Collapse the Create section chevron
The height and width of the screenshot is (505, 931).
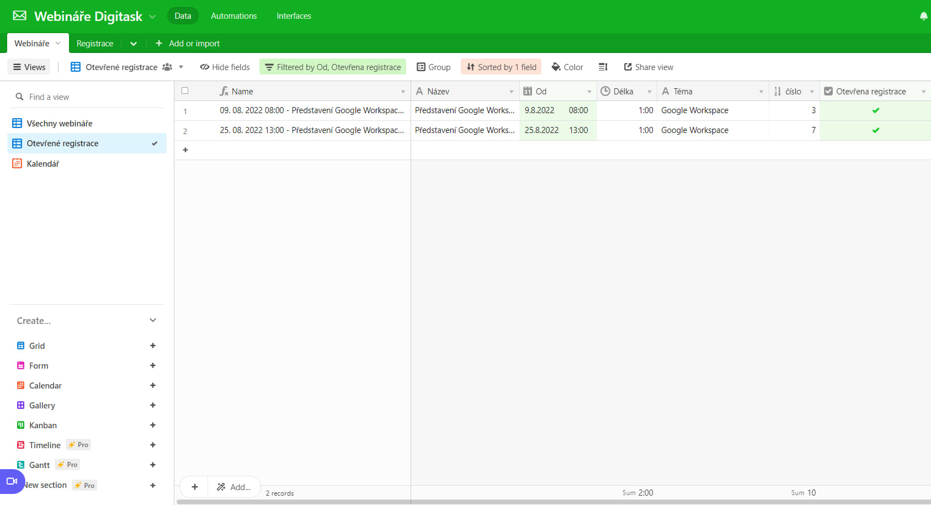(x=153, y=321)
